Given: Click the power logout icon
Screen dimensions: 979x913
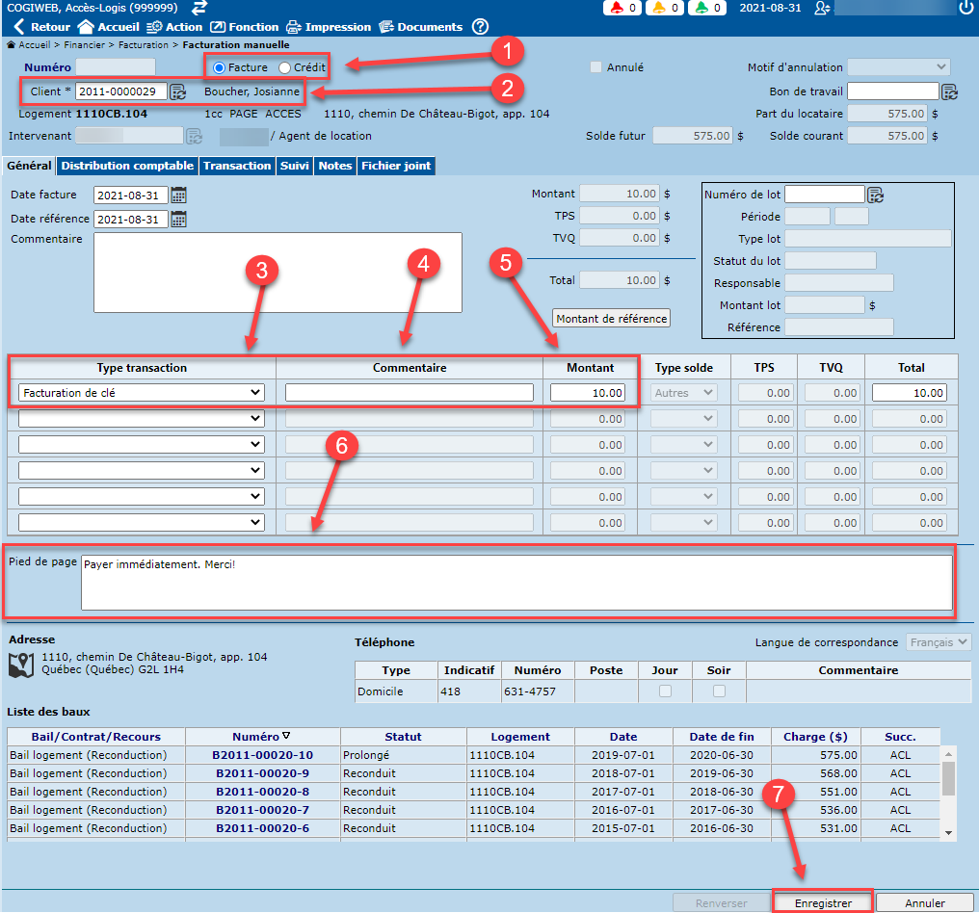Looking at the screenshot, I should 966,8.
